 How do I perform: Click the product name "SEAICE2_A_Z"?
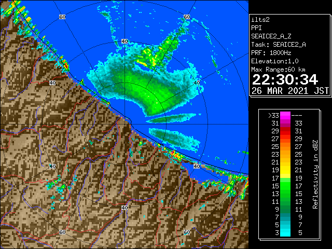coord(271,36)
